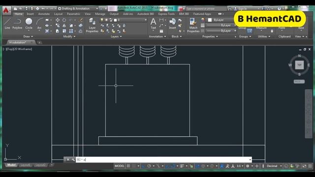
Task: Click the object color ByLayer swatch
Action: pyautogui.click(x=210, y=20)
